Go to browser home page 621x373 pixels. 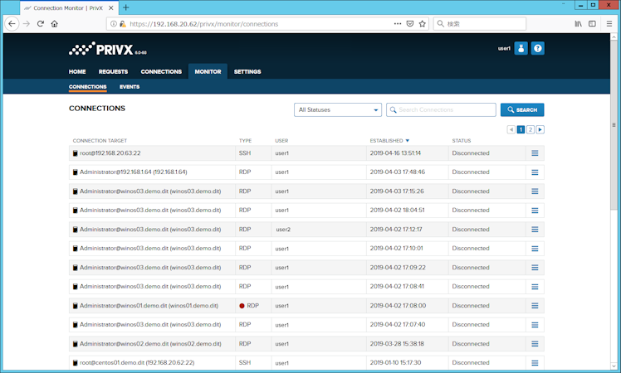coord(55,24)
